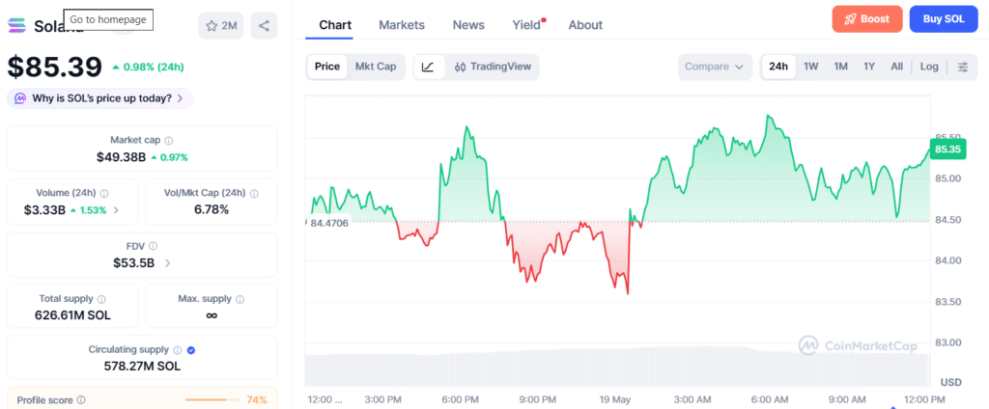Click the 84.4706 baseline price label

(x=329, y=223)
